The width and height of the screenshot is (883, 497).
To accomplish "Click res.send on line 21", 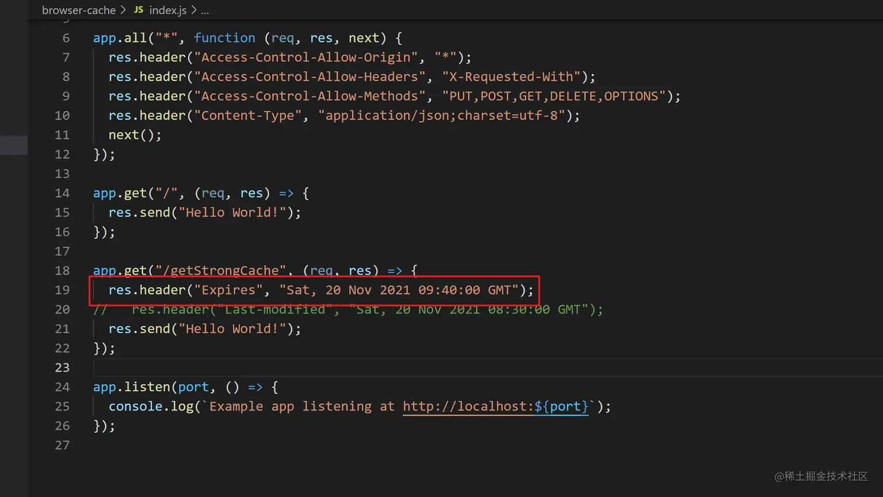I will point(139,329).
